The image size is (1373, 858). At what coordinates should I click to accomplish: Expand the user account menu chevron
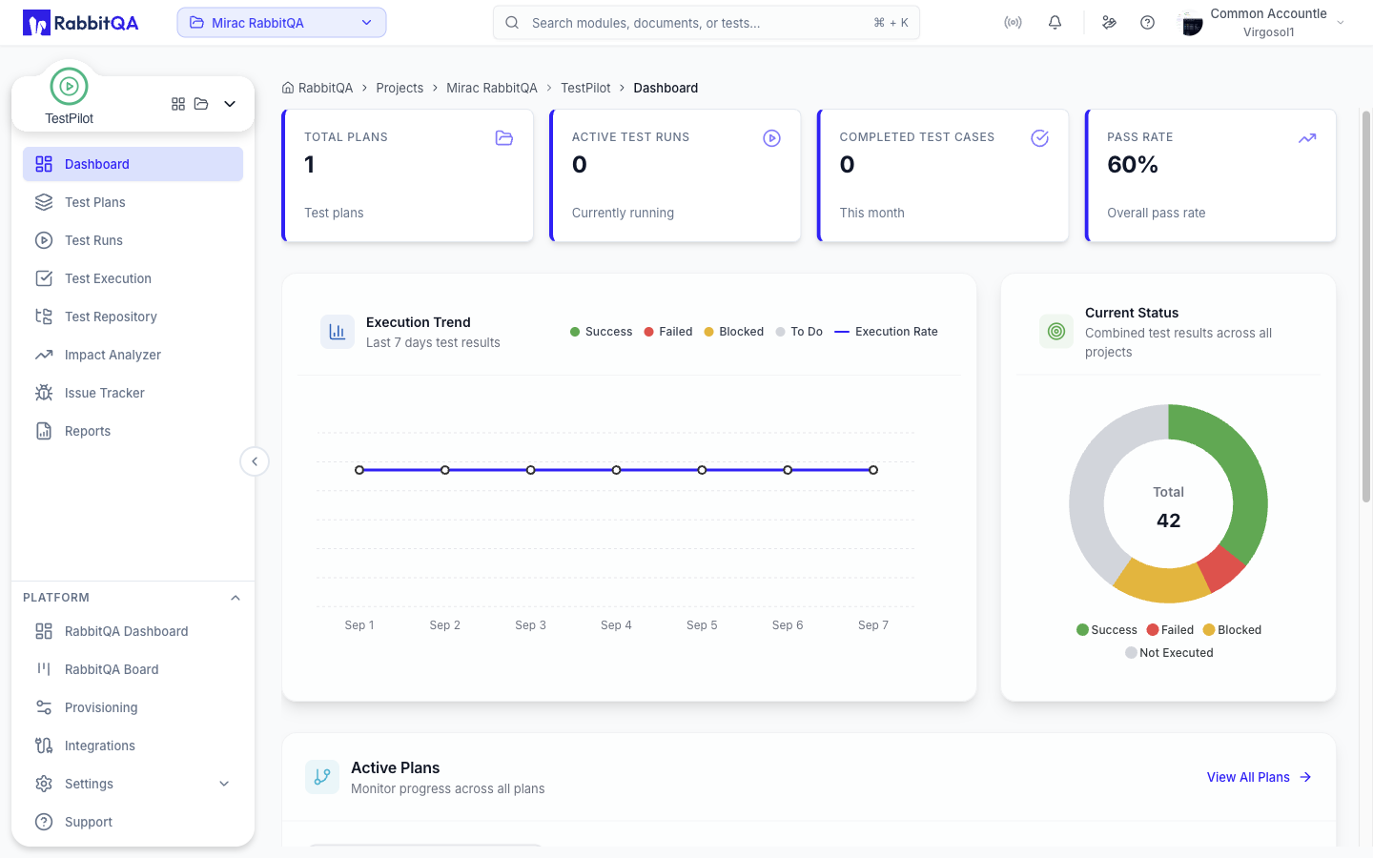pos(1341,23)
